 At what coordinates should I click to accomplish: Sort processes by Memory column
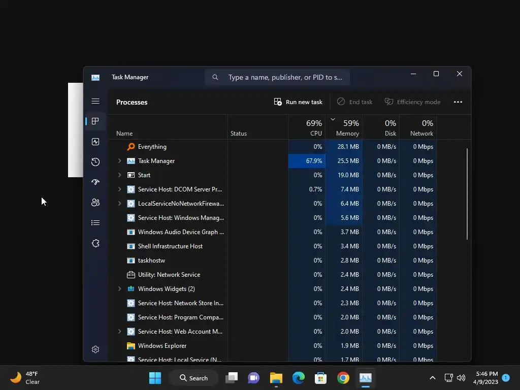pos(344,127)
